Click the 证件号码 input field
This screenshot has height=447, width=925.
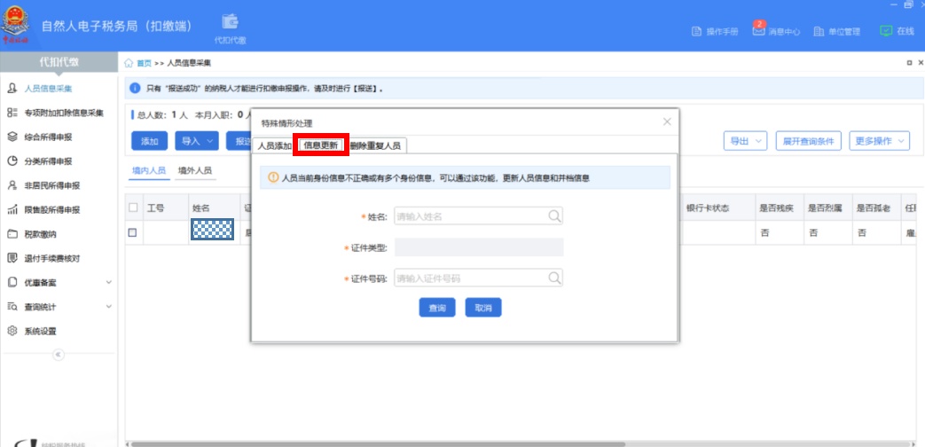(478, 278)
